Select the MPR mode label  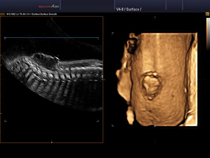pyautogui.click(x=3, y=14)
